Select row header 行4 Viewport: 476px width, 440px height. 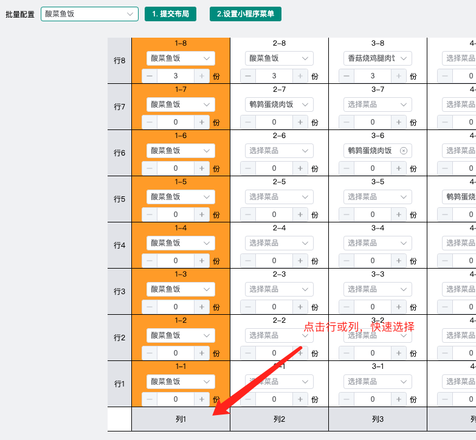120,245
